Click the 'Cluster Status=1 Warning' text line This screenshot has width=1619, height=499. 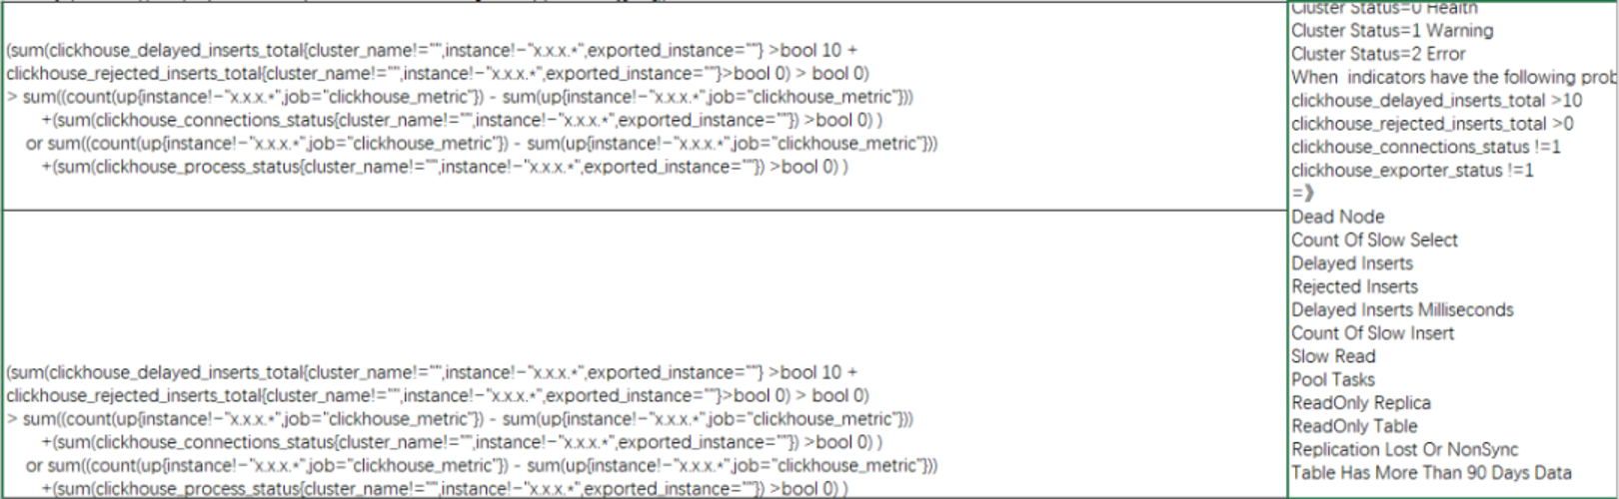click(1392, 31)
